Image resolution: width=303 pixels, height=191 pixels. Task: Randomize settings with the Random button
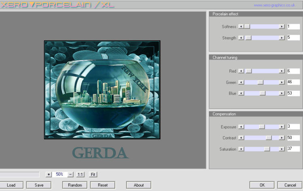tap(75, 185)
